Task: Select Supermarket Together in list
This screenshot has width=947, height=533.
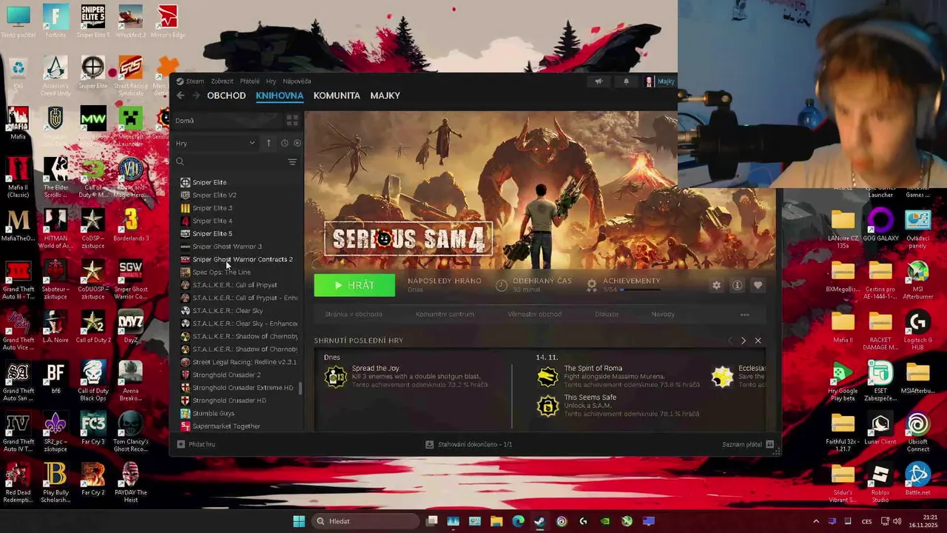Action: point(226,426)
